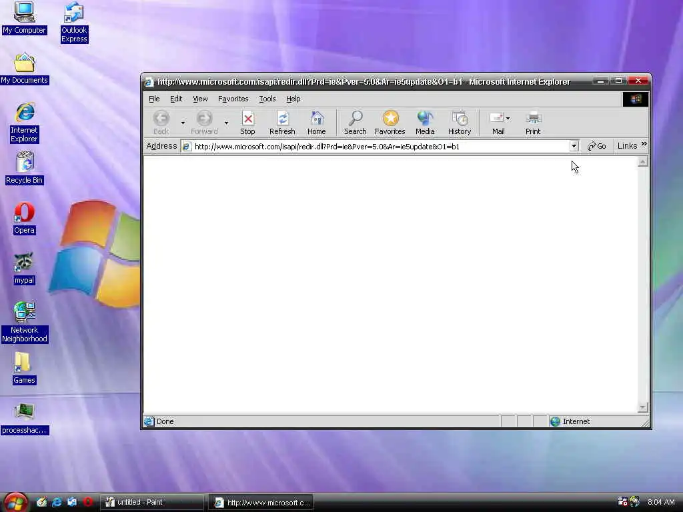This screenshot has height=512, width=683.
Task: Open the Help menu
Action: tap(293, 99)
